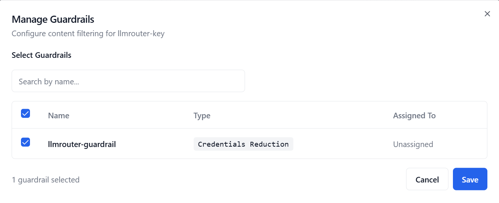Click the Type column header
Image resolution: width=499 pixels, height=203 pixels.
pos(202,116)
